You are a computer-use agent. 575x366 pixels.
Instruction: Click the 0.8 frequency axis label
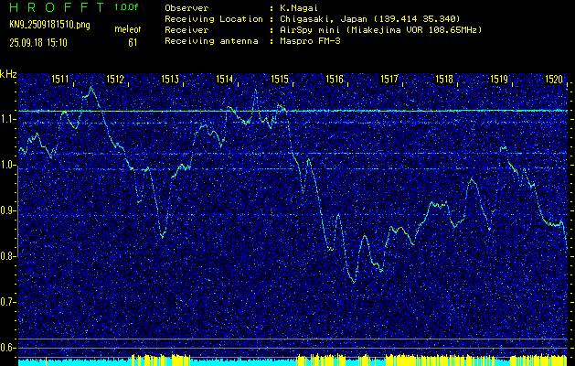(6, 256)
